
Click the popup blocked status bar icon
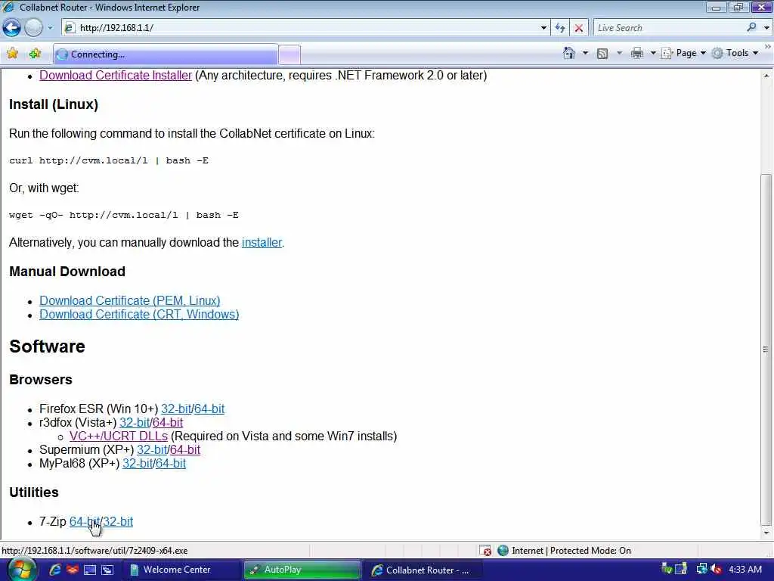click(x=486, y=551)
